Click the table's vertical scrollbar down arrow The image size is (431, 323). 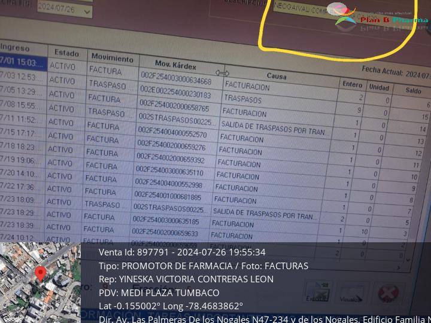coord(408,260)
